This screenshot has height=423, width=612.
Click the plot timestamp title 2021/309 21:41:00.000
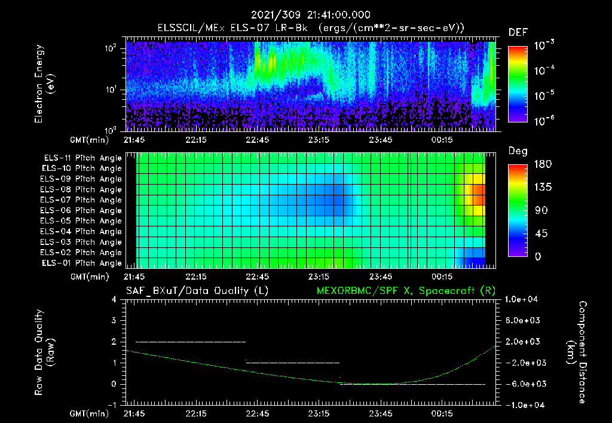coord(310,15)
